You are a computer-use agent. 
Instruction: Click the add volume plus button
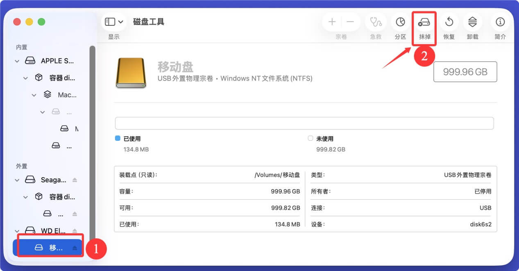click(x=331, y=22)
